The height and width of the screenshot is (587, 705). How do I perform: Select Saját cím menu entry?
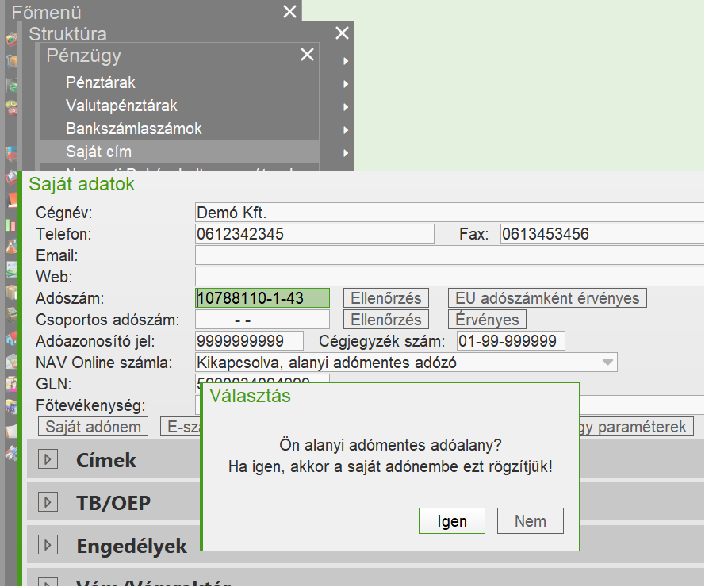[179, 152]
